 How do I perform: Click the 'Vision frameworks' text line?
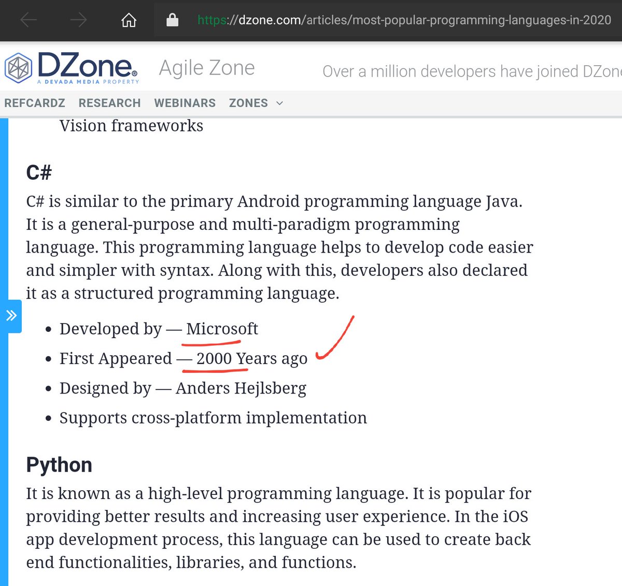tap(131, 126)
